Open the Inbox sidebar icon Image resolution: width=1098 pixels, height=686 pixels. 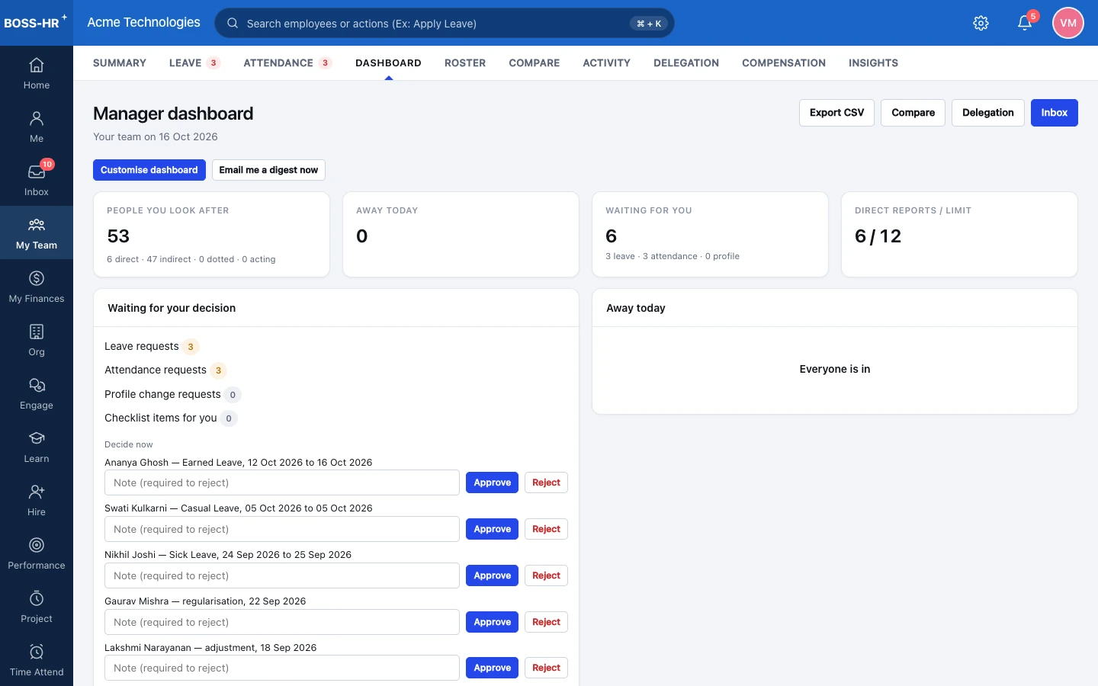[37, 180]
